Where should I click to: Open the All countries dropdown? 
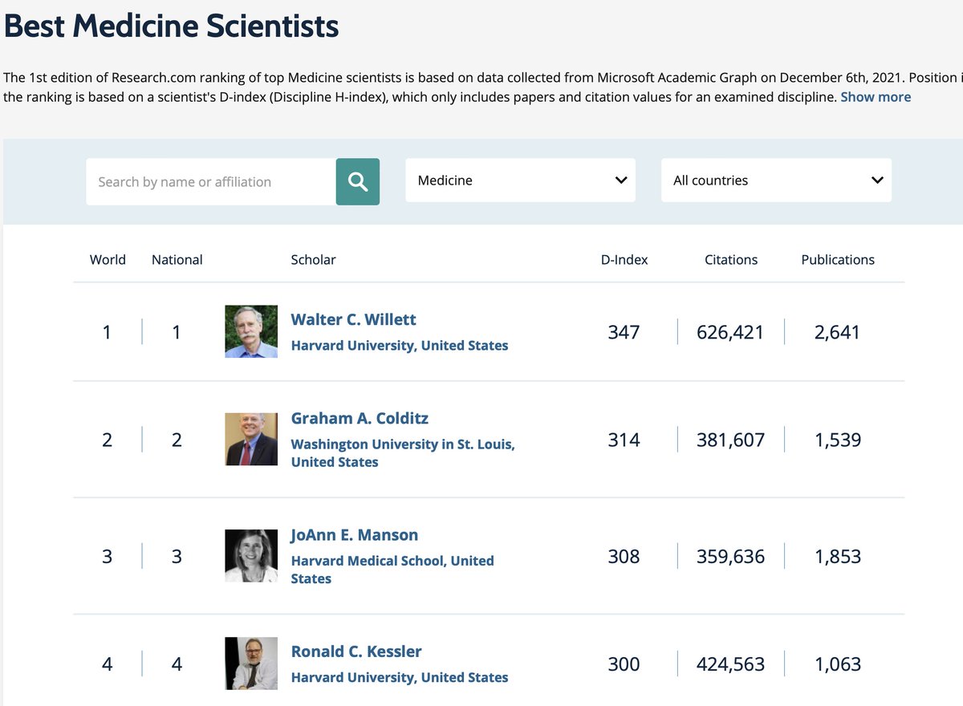click(776, 181)
